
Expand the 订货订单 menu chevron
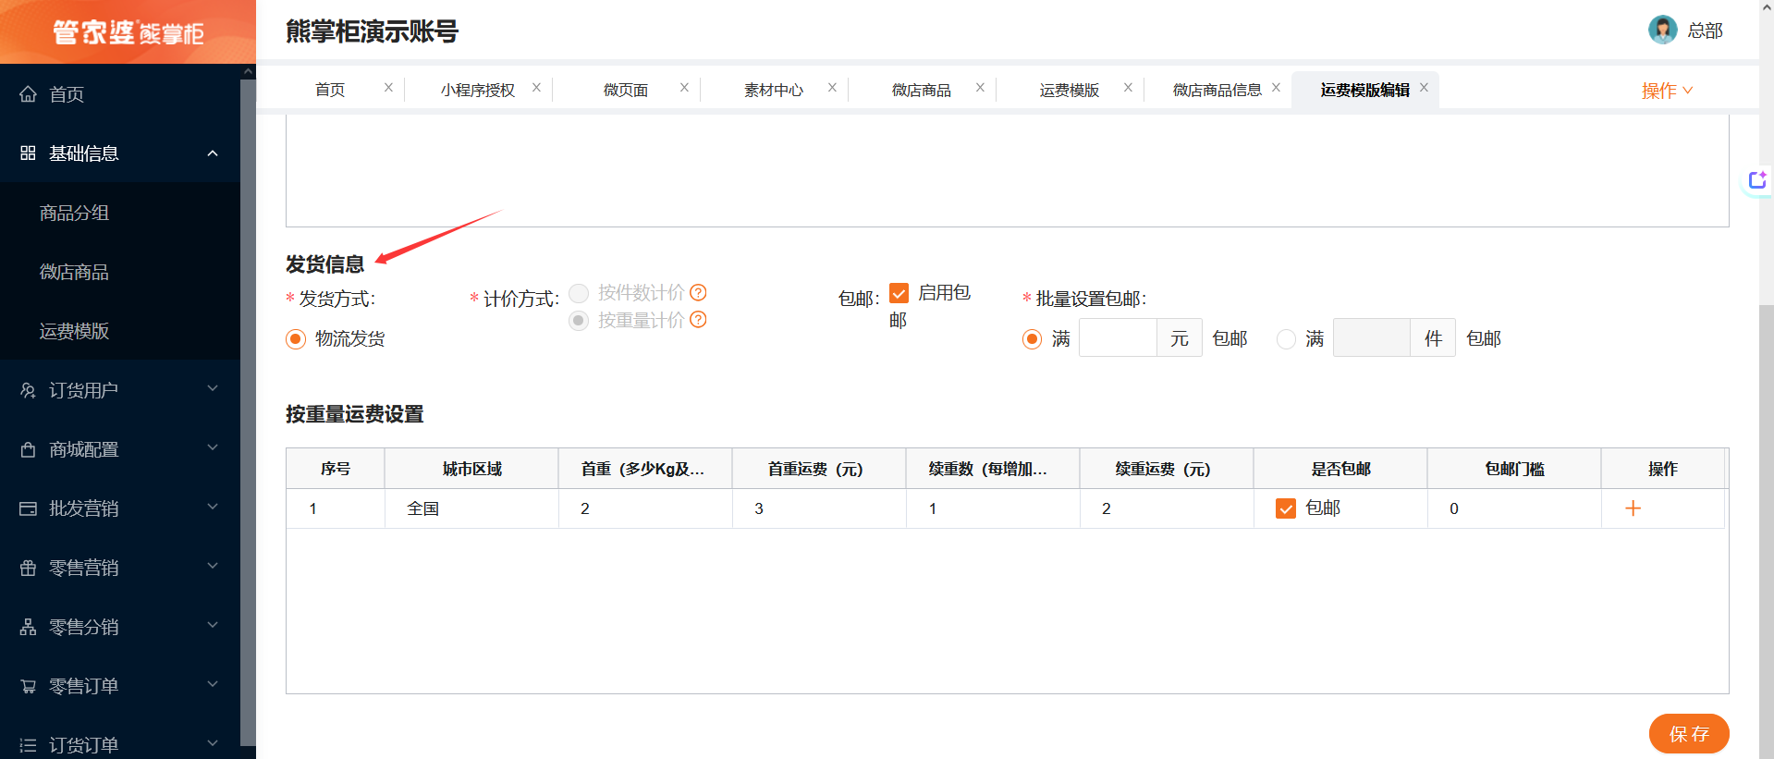213,744
